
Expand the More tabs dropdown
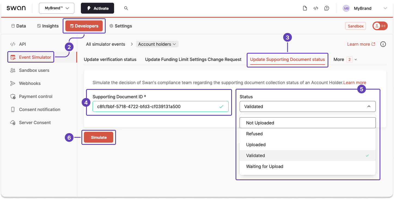pyautogui.click(x=345, y=59)
